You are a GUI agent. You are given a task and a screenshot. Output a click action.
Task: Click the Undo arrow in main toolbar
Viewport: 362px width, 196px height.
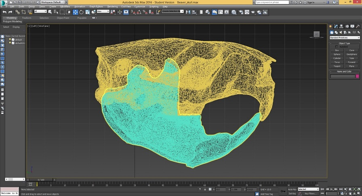point(4,12)
